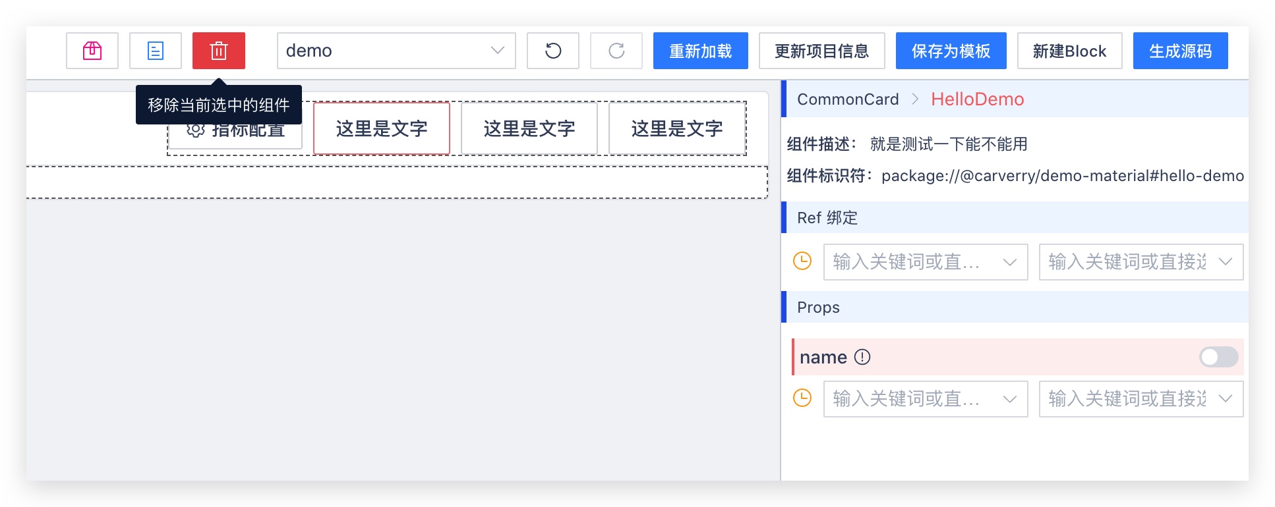1275x507 pixels.
Task: Open the demo project dropdown
Action: point(396,51)
